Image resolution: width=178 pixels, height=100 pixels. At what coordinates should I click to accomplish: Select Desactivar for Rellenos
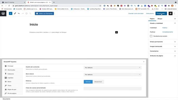pos(98,82)
